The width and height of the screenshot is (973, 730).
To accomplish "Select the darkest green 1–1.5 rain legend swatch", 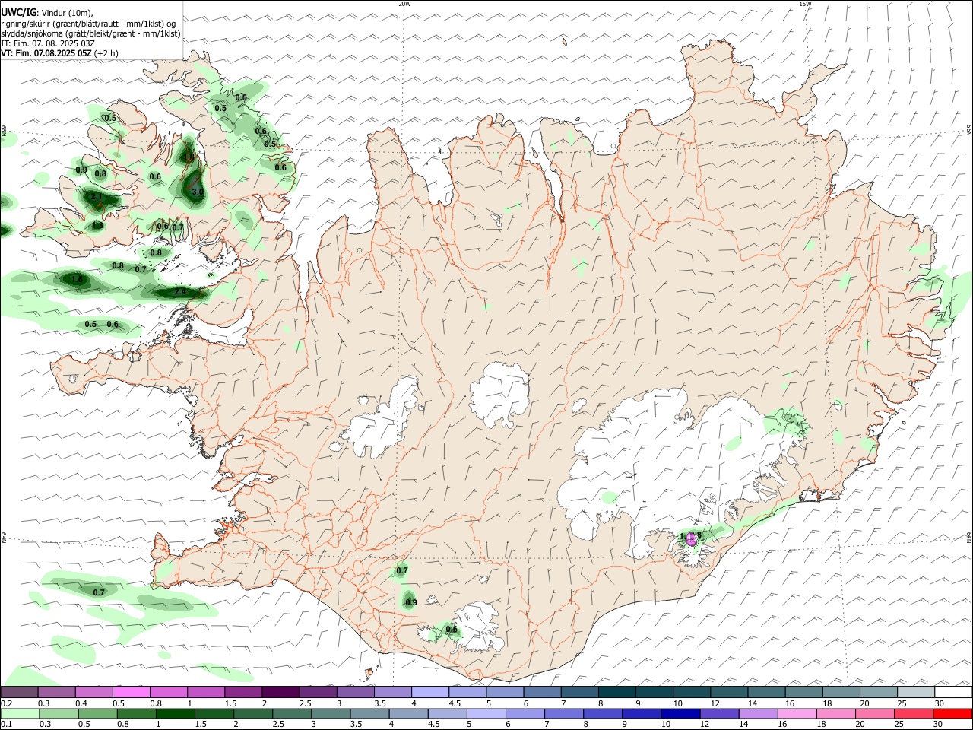I will [175, 713].
